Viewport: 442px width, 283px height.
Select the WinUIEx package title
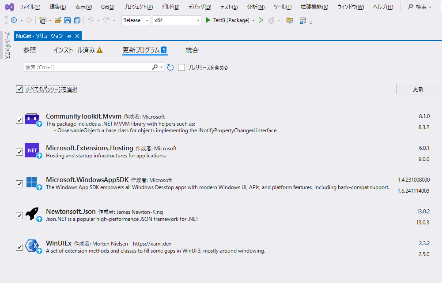(59, 243)
